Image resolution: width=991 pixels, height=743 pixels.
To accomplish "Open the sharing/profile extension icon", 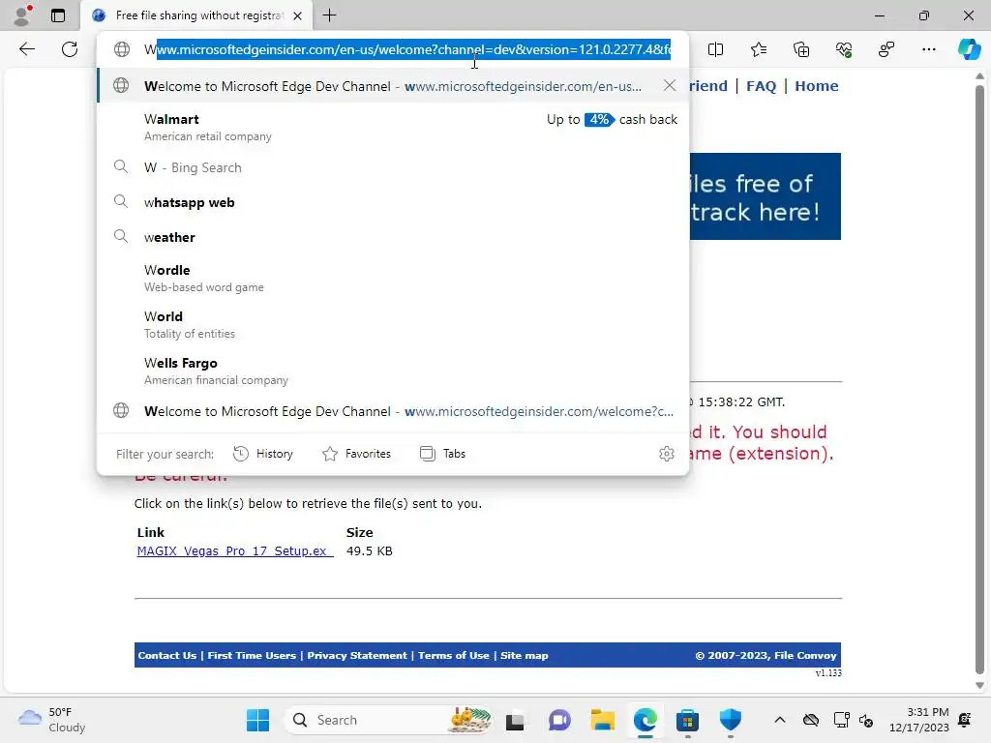I will click(x=886, y=49).
